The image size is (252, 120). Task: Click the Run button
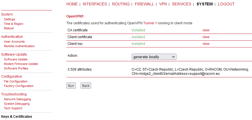(x=71, y=86)
